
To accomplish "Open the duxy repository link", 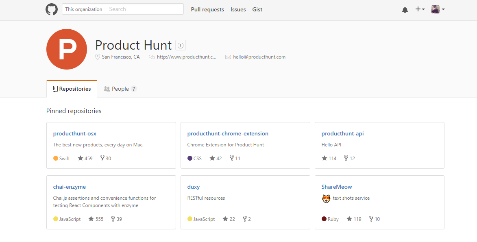I will 194,187.
